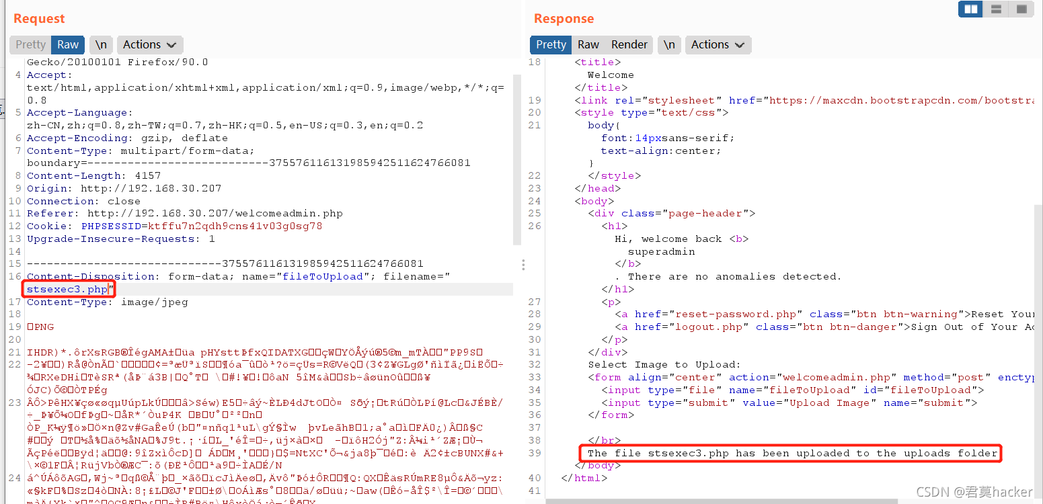Click 'Welcome' title text in response
1043x504 pixels.
611,75
